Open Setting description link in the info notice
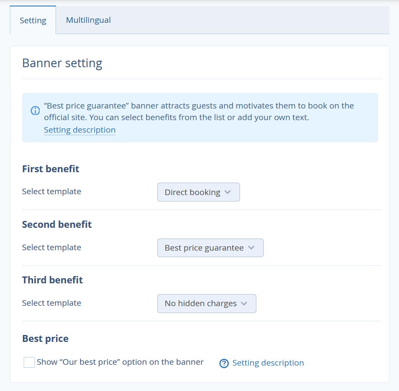 point(80,130)
